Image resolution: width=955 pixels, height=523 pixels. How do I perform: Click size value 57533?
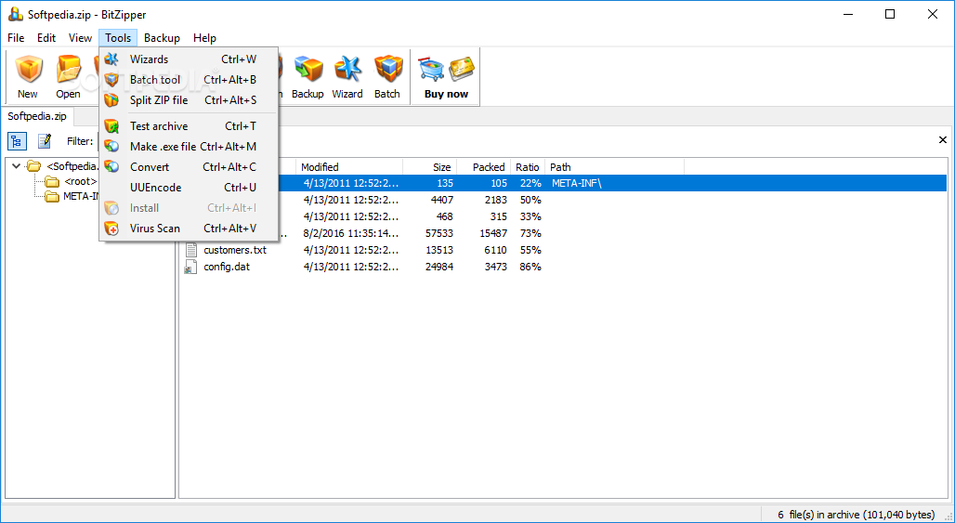pos(438,233)
